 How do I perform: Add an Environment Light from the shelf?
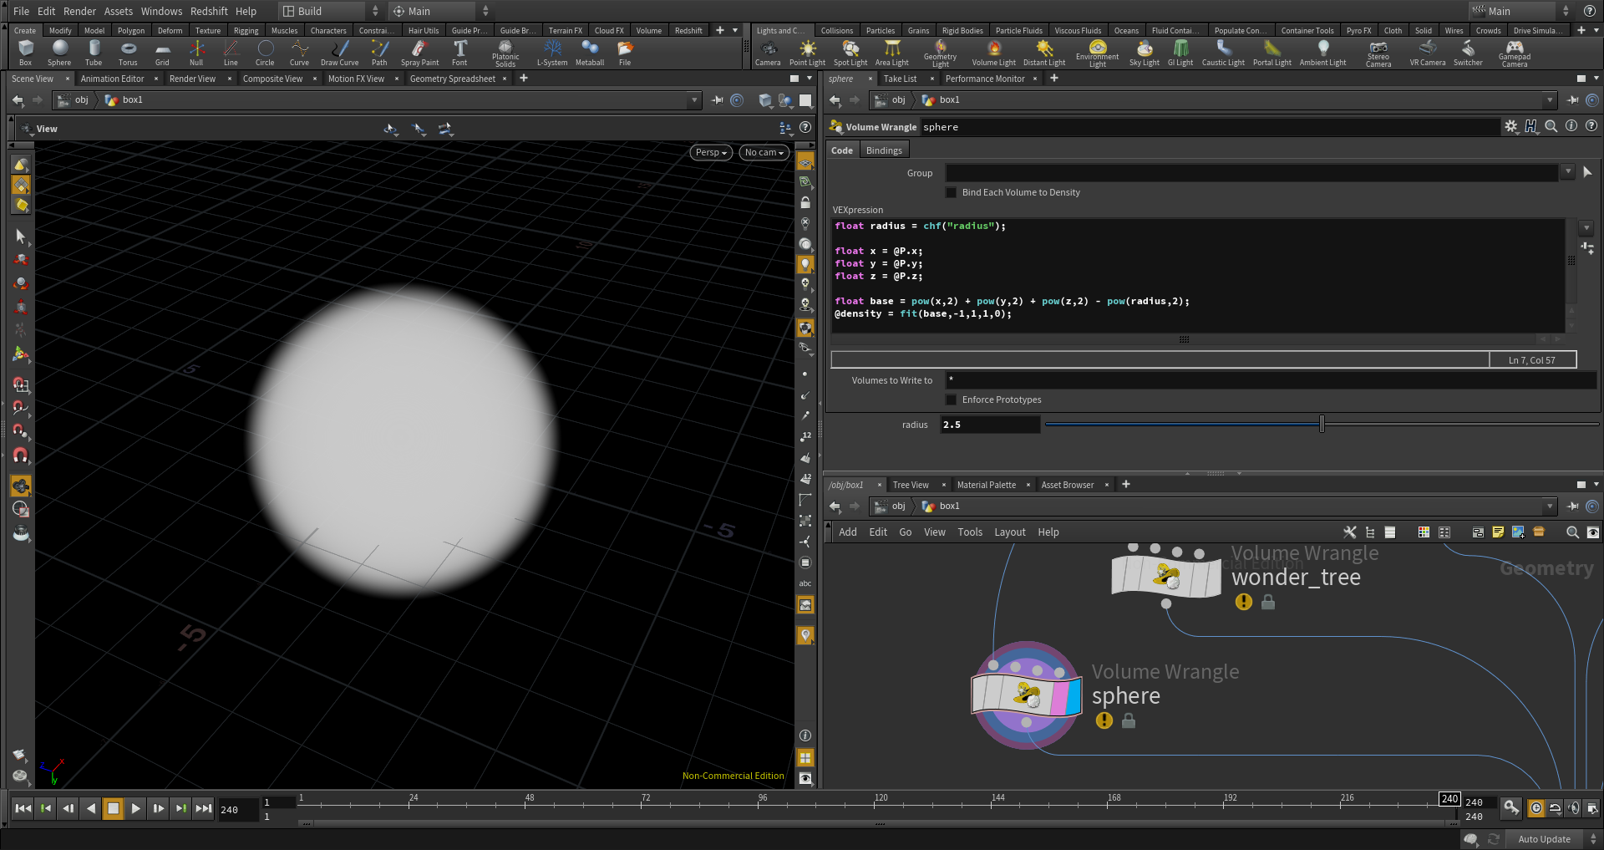1098,53
